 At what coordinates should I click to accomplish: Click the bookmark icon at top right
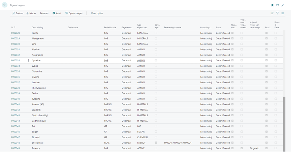(x=272, y=5)
